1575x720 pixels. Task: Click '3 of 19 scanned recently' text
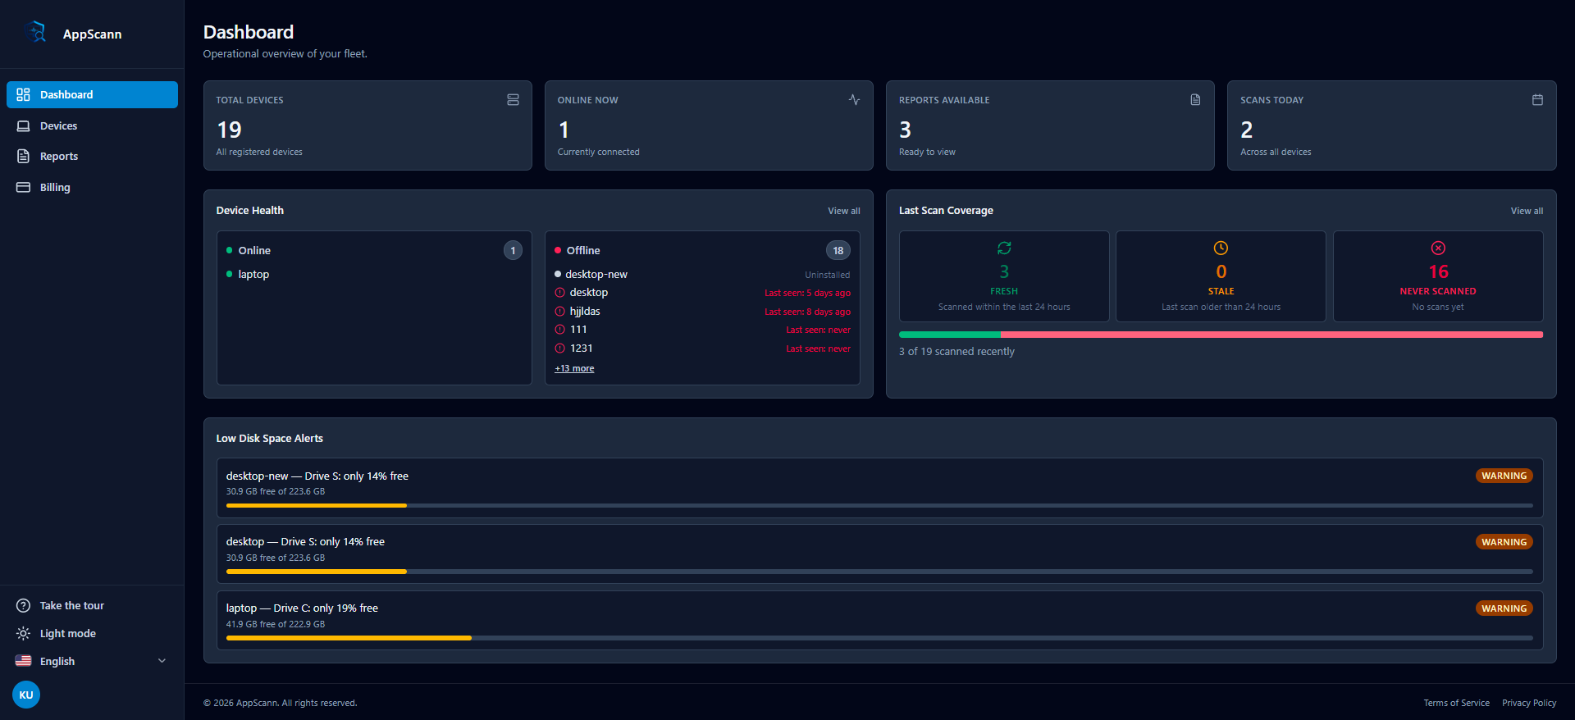pyautogui.click(x=956, y=351)
